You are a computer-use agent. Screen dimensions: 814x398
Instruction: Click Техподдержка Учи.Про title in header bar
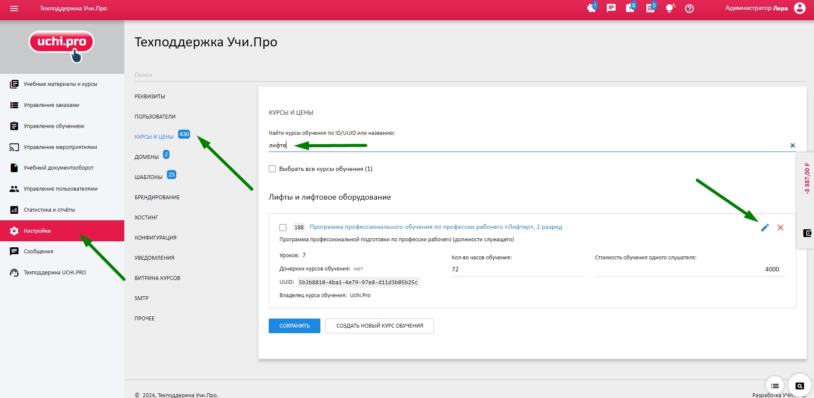[x=74, y=8]
